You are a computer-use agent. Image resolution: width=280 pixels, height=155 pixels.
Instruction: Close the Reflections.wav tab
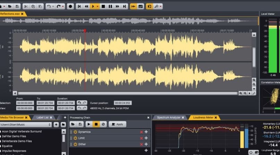pyautogui.click(x=22, y=14)
